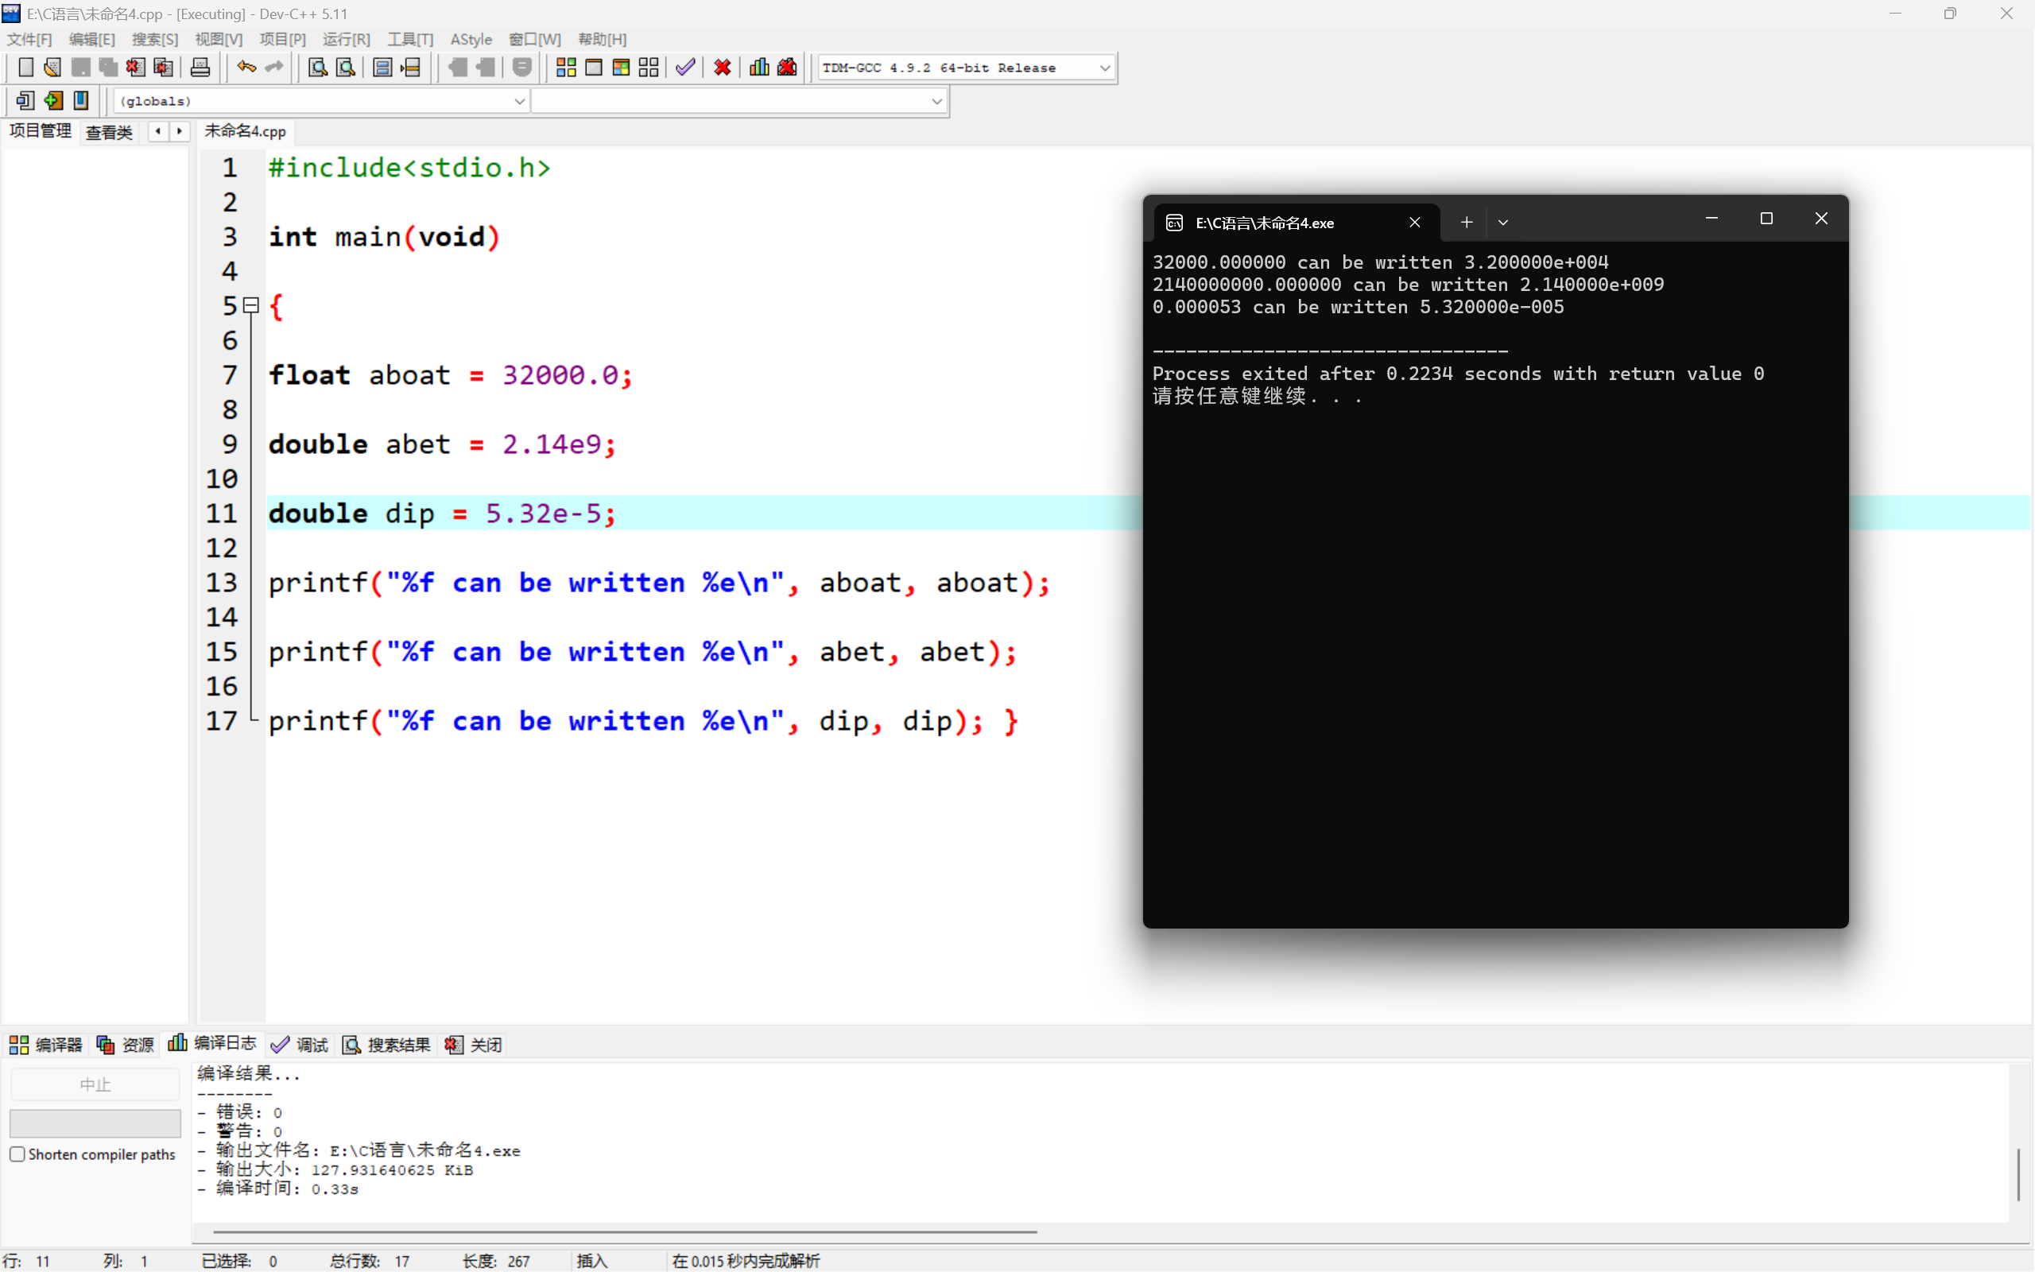Click the Undo arrow icon
2035x1272 pixels.
(x=246, y=68)
